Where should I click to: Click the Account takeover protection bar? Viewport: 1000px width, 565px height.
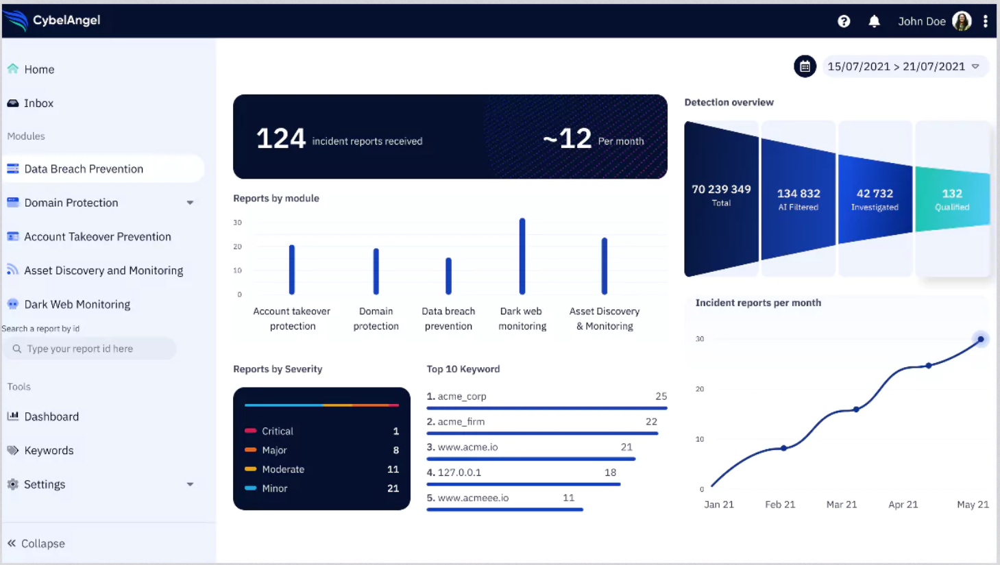(x=292, y=270)
